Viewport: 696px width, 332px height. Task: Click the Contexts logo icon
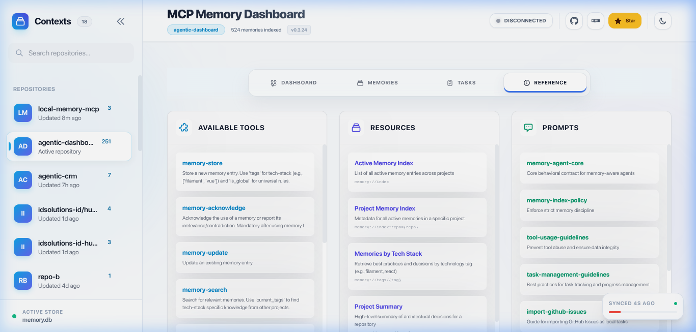pos(20,21)
